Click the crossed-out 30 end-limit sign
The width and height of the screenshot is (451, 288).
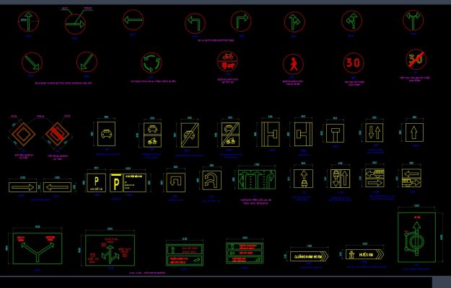[x=414, y=60]
